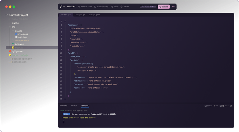Click the "redis@latest" package line
Screen dimensions: 239x132
[x=77, y=46]
